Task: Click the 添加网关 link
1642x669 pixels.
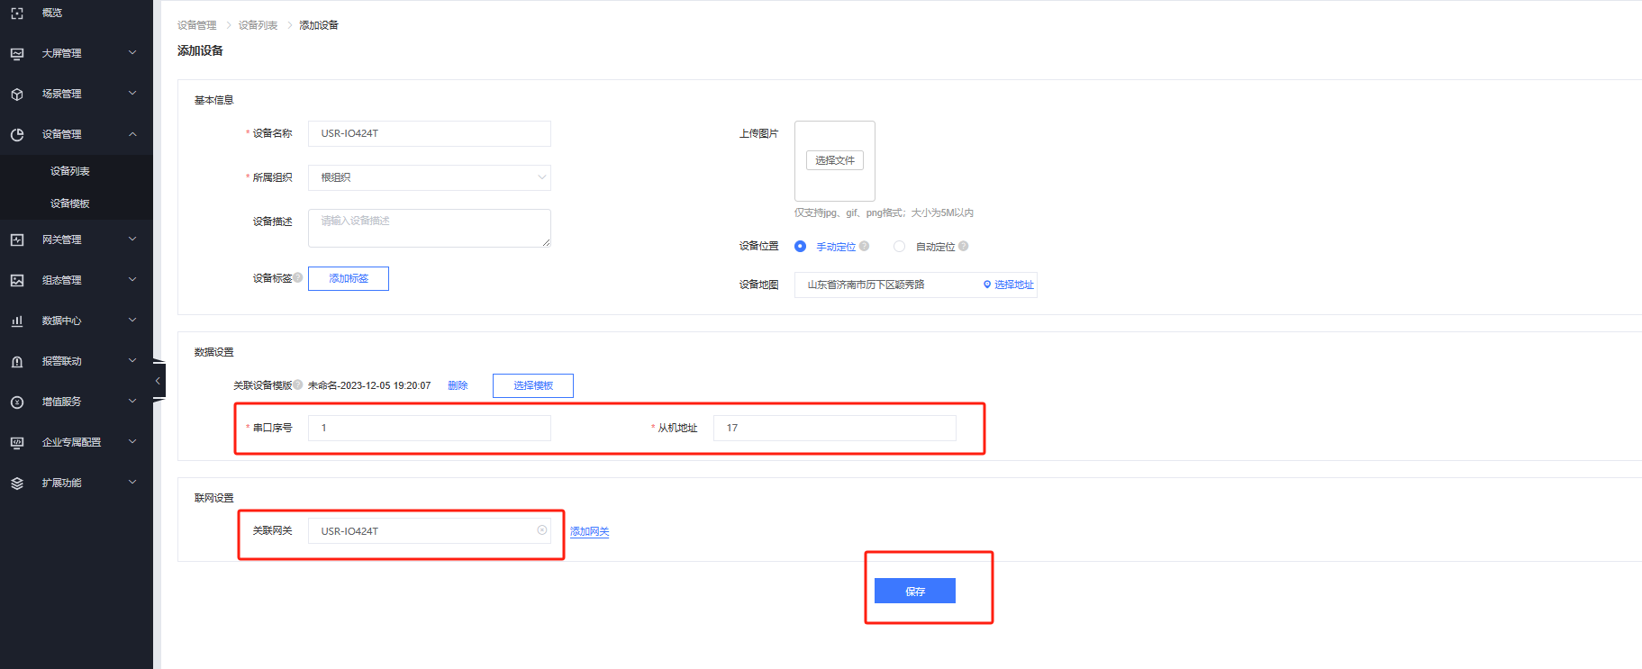Action: click(x=589, y=532)
